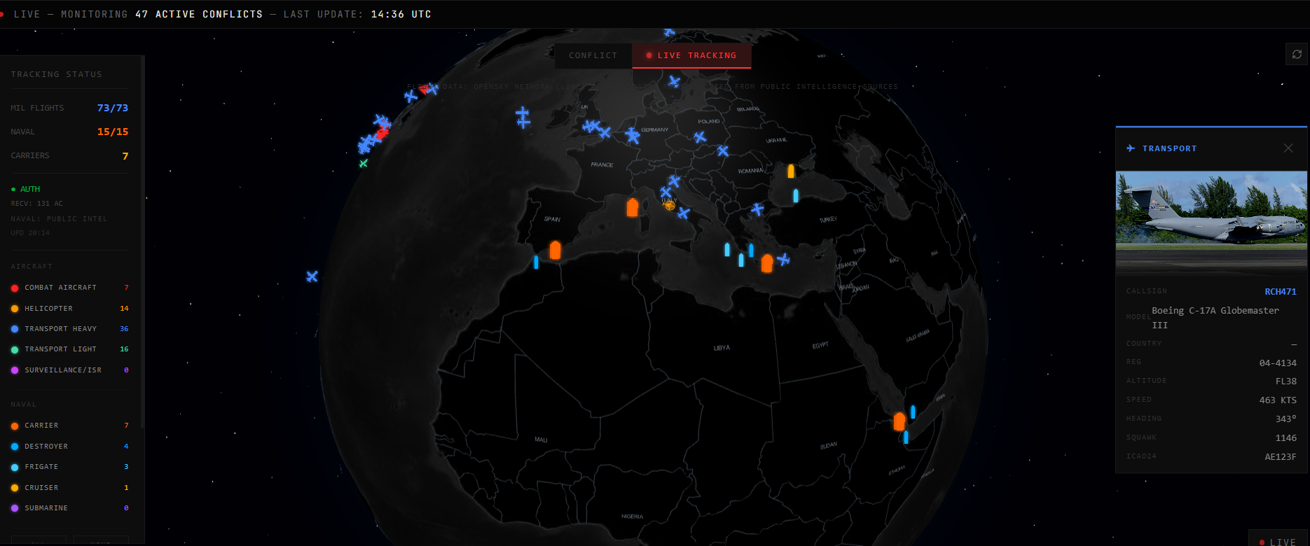Image resolution: width=1310 pixels, height=546 pixels.
Task: Click the refresh icon in top-right corner
Action: pos(1297,55)
